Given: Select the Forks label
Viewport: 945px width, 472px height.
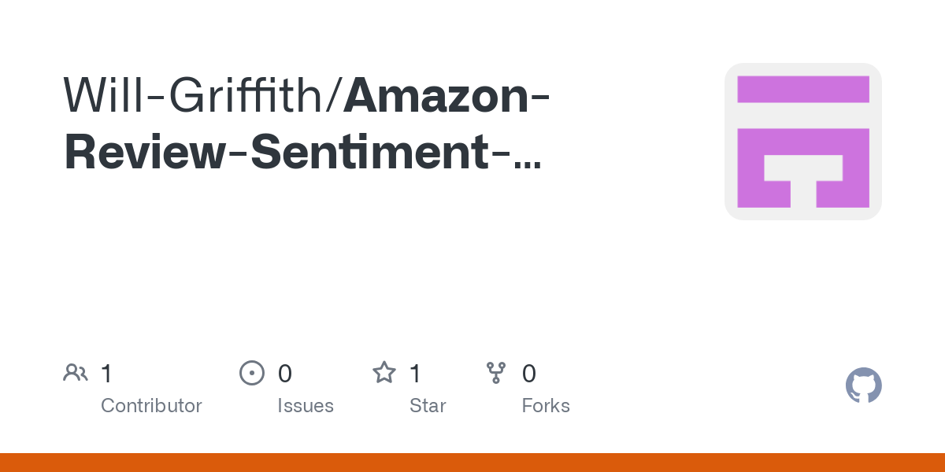Looking at the screenshot, I should point(546,406).
